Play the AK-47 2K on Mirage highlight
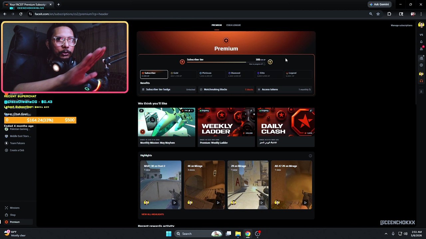Image resolution: width=426 pixels, height=239 pixels. coord(305,202)
